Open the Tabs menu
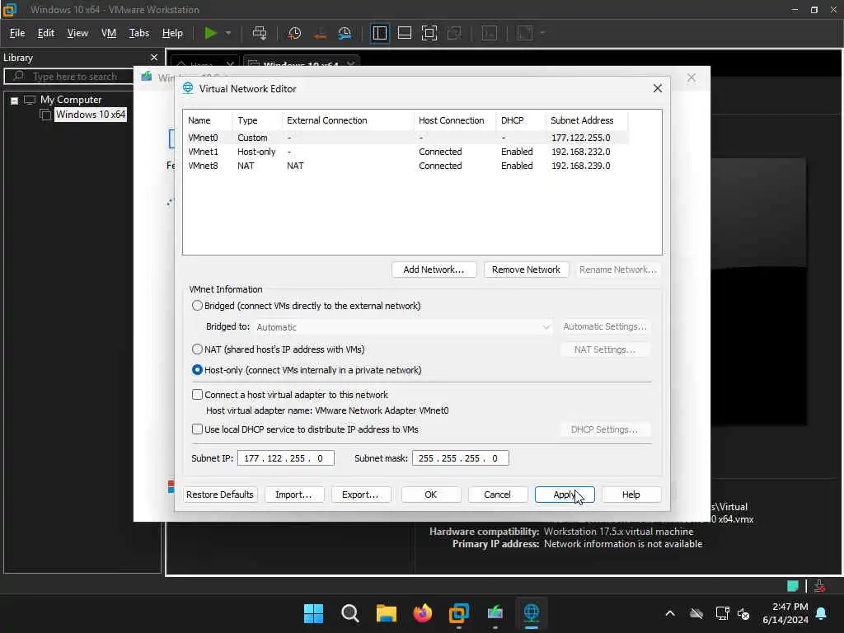The height and width of the screenshot is (633, 844). point(138,33)
